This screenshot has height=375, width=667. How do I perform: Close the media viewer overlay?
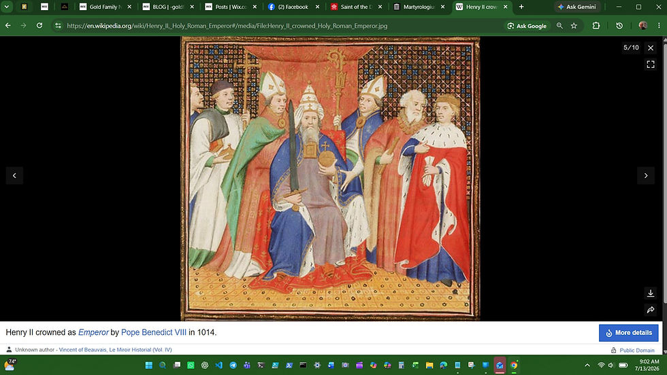pyautogui.click(x=651, y=48)
